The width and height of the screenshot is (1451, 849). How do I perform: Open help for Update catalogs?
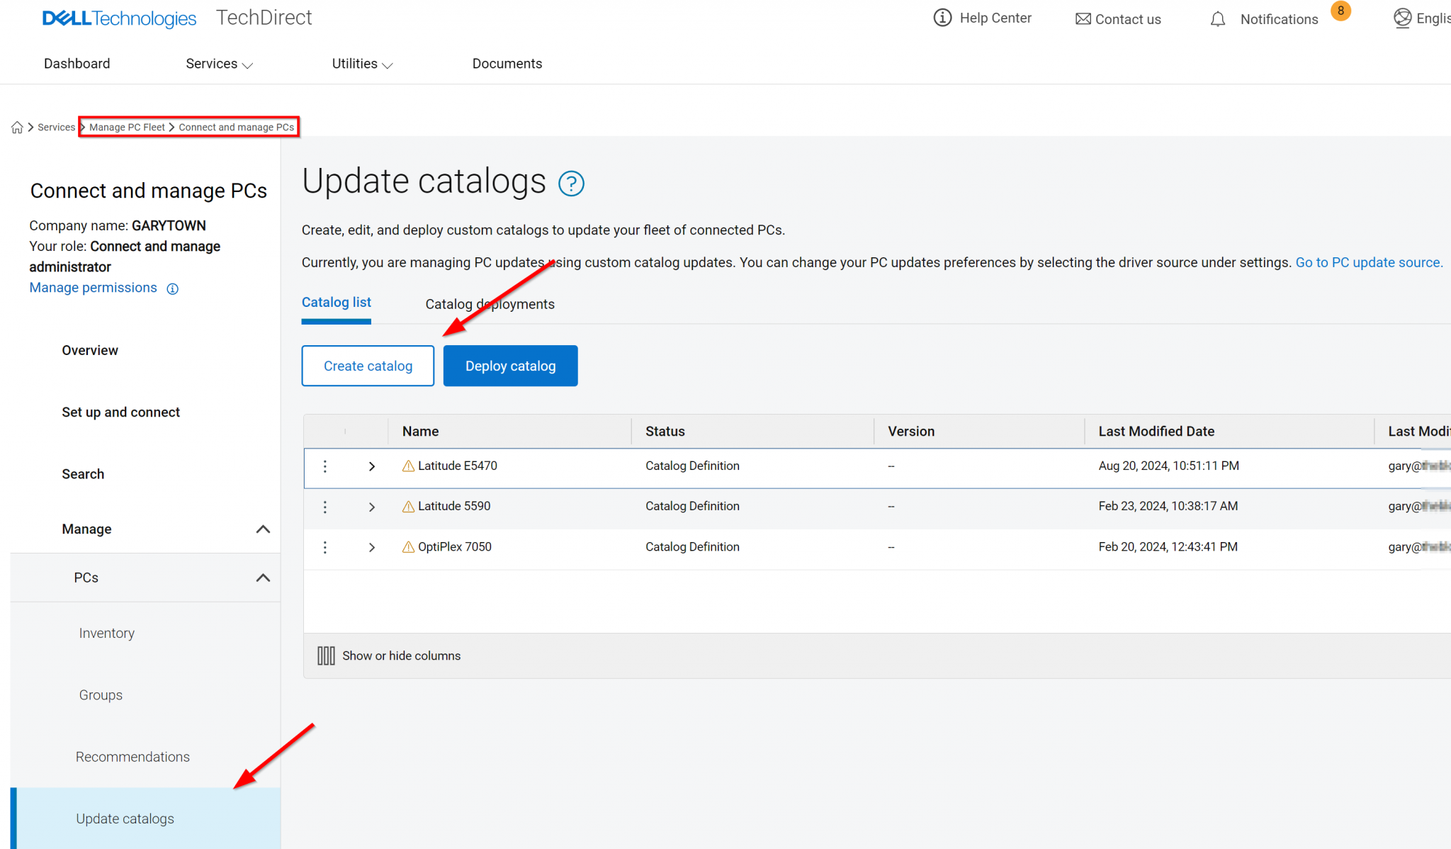tap(571, 184)
